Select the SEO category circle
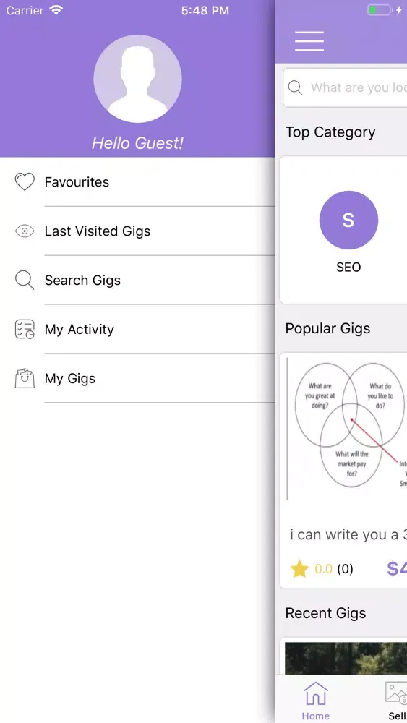 [348, 220]
